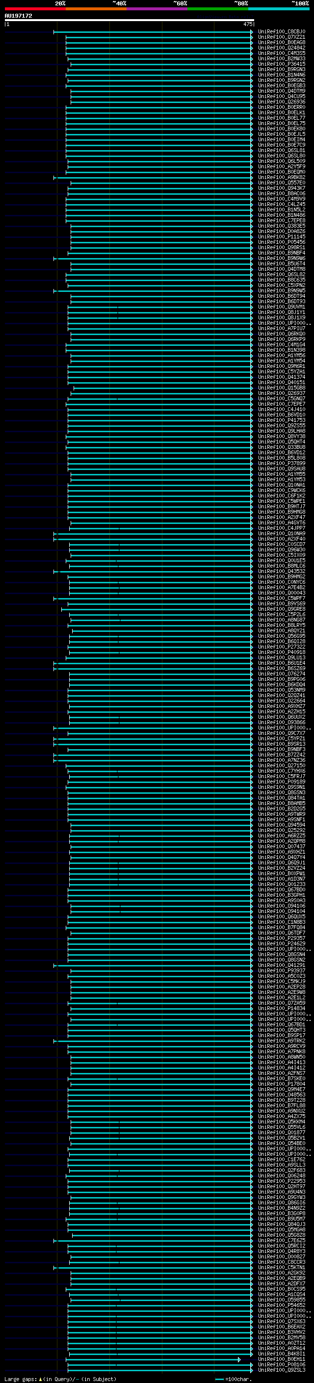The height and width of the screenshot is (1383, 314).
Task: Select hit label UniRef100_O76274
Action: [281, 674]
